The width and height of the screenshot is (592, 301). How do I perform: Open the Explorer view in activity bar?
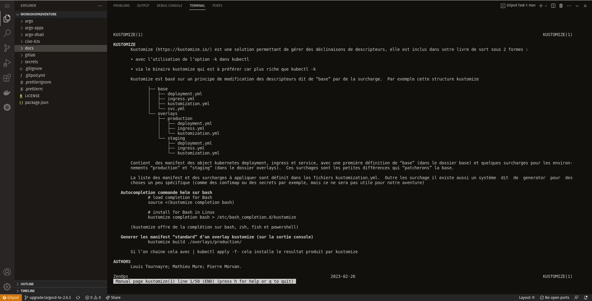(x=7, y=19)
